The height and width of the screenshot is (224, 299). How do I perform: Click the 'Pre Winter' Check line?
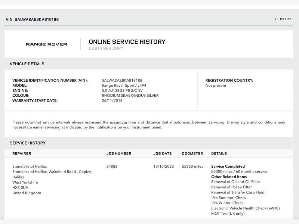point(227,203)
